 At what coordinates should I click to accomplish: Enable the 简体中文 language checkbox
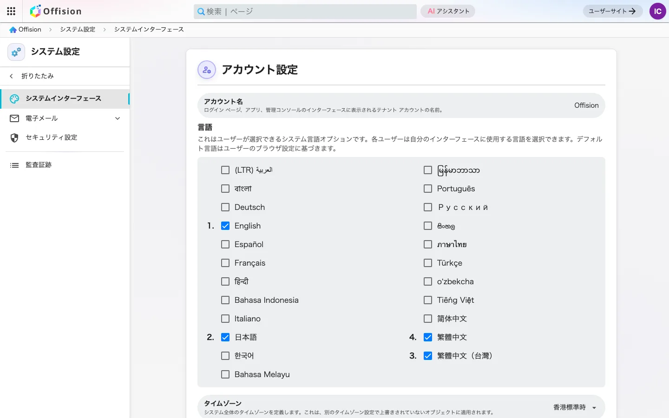pos(428,319)
